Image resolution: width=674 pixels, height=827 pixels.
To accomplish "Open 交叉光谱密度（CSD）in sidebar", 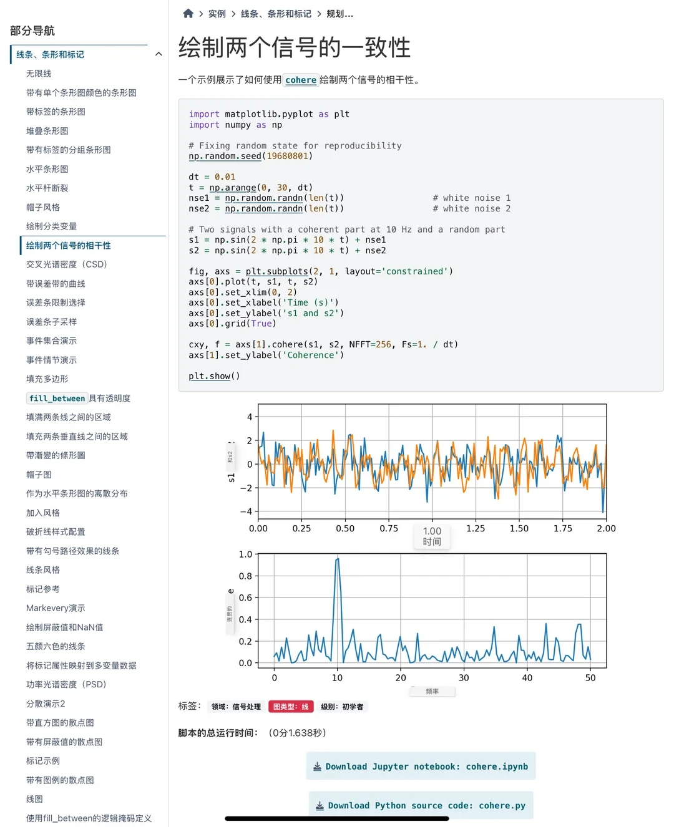I will click(x=67, y=264).
